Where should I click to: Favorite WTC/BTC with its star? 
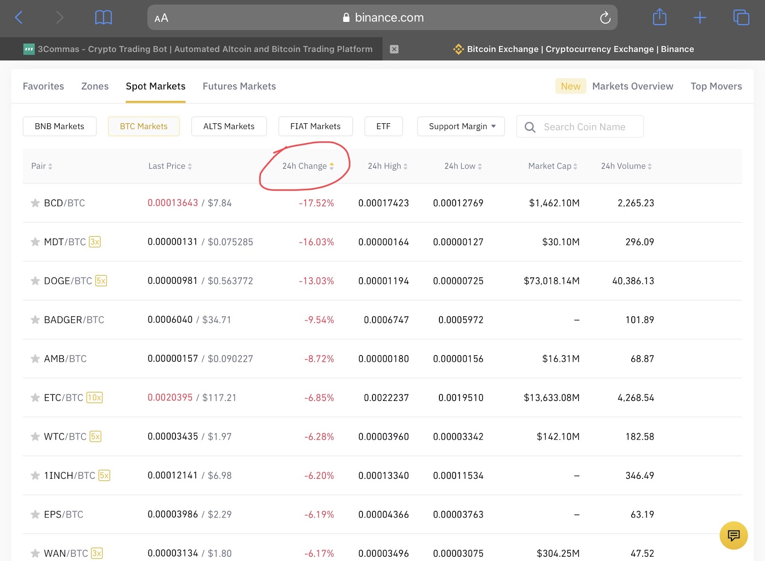(35, 436)
